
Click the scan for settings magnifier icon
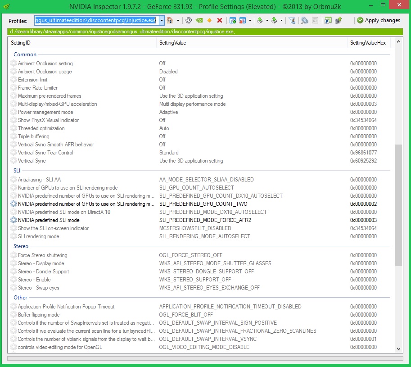tap(304, 20)
